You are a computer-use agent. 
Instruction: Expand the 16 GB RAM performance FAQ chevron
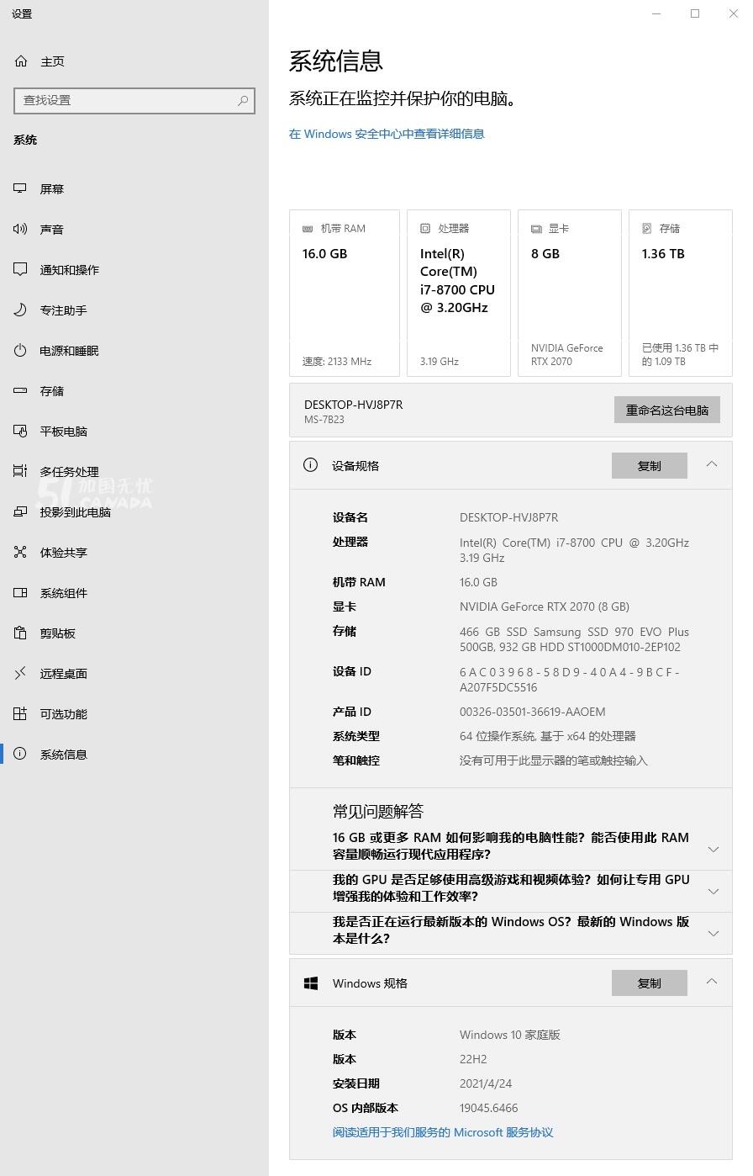(x=714, y=849)
